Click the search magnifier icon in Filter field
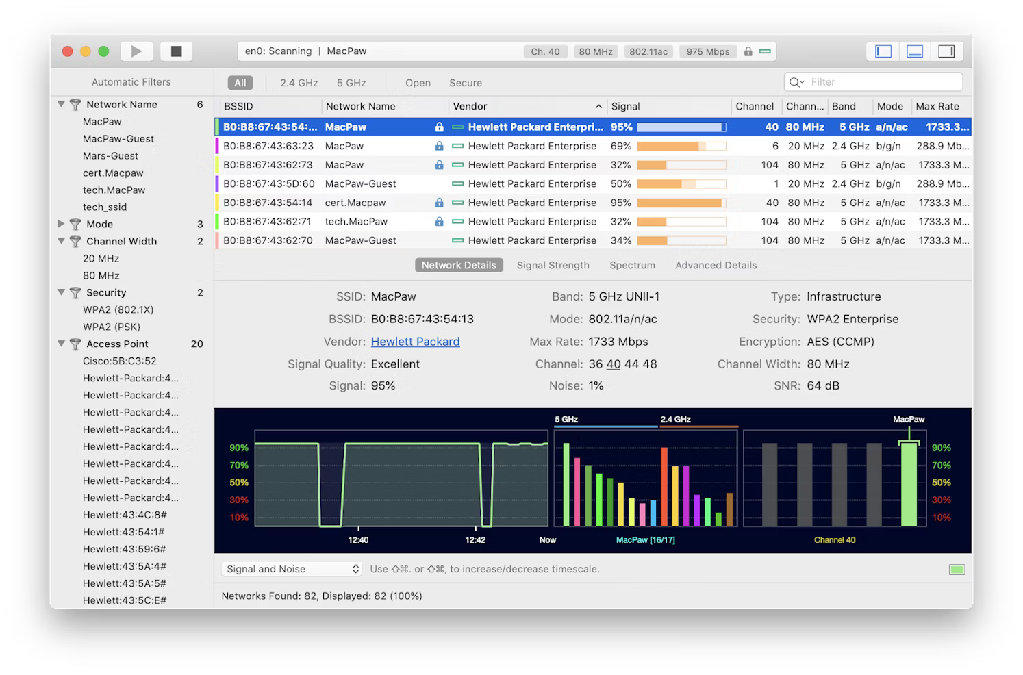Screen dimensions: 1023x675 point(796,82)
